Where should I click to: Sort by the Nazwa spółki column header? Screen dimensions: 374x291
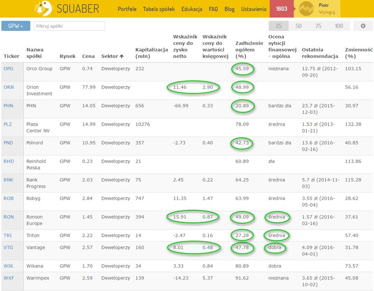click(35, 53)
